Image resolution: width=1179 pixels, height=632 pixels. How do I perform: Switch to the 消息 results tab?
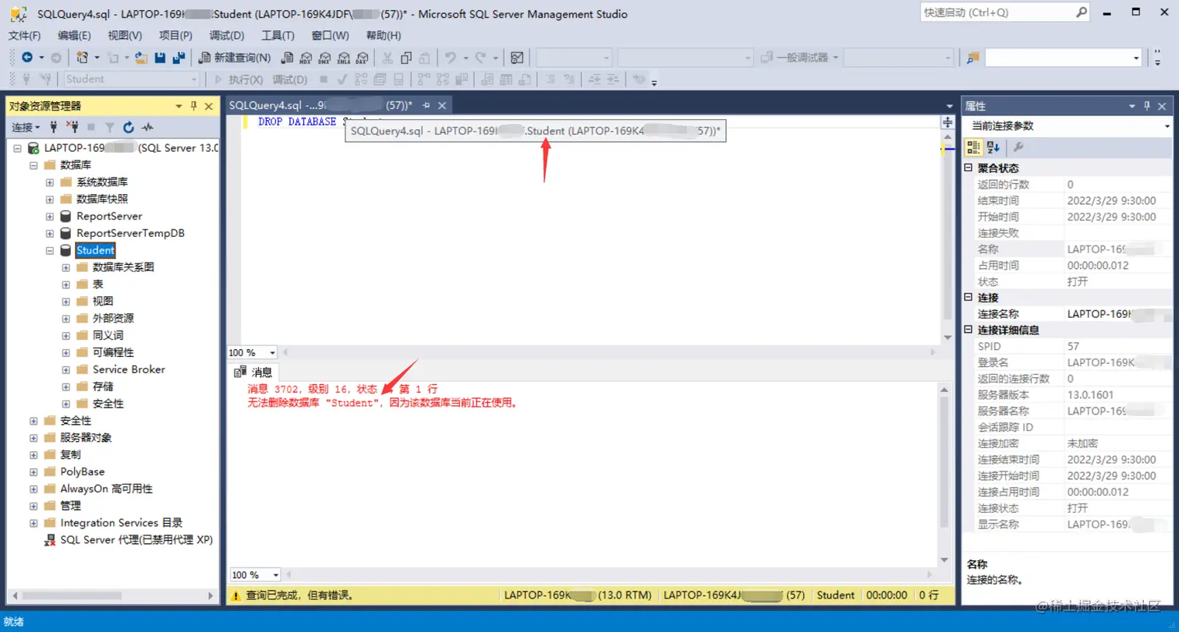pyautogui.click(x=253, y=372)
